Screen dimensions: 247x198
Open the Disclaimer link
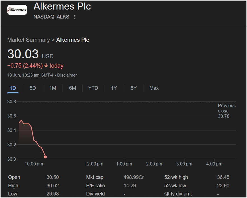pyautogui.click(x=67, y=75)
